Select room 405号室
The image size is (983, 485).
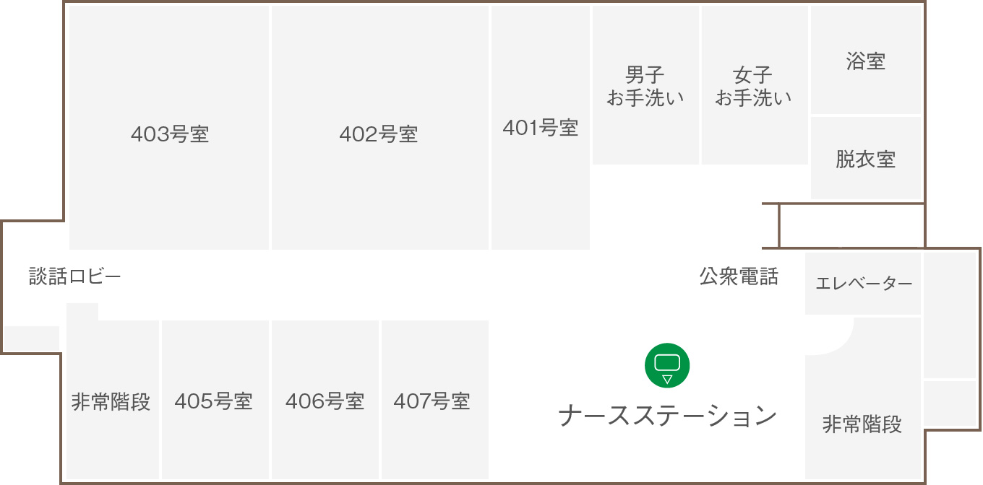click(214, 401)
